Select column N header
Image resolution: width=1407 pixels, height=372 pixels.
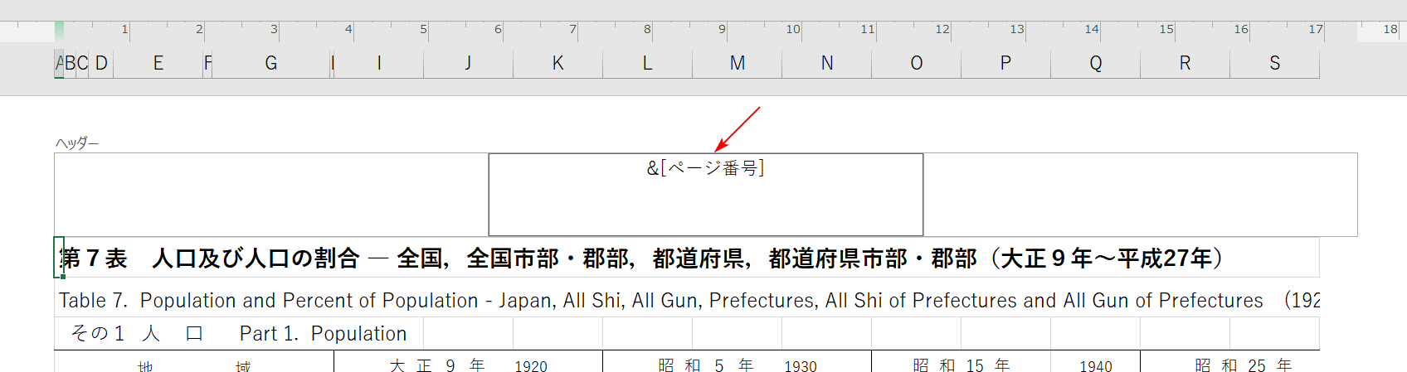coord(826,64)
